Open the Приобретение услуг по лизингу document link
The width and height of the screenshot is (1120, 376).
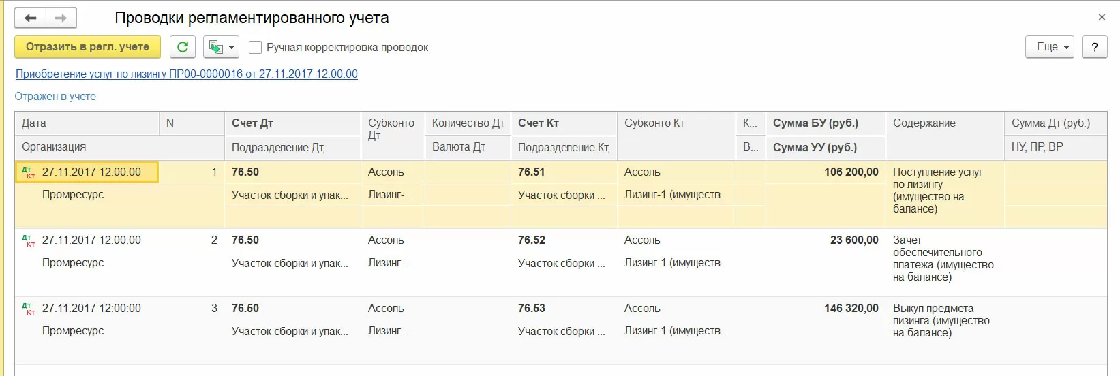(x=186, y=74)
